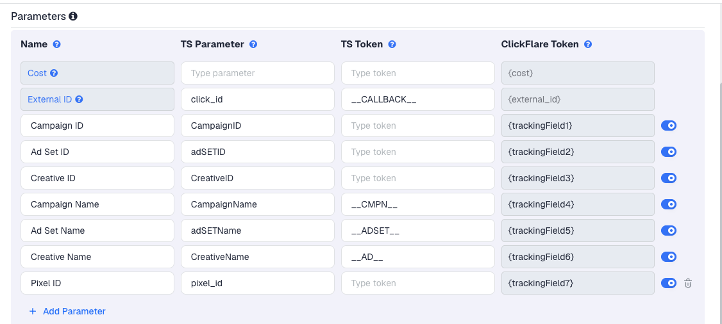The width and height of the screenshot is (722, 324).
Task: Click the __ADSET__ TS Token field
Action: click(418, 231)
